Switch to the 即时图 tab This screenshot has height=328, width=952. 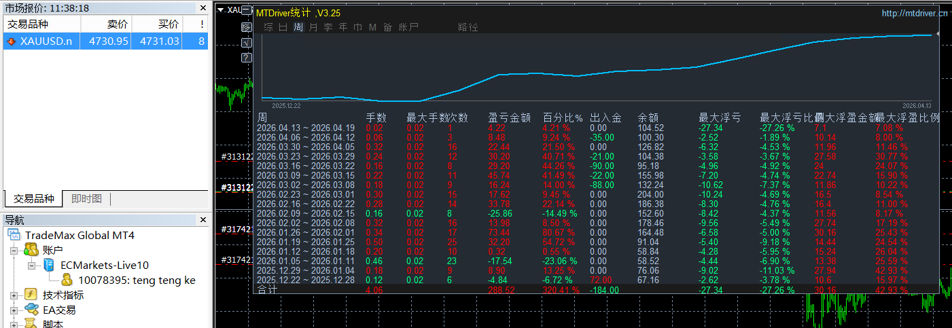(86, 199)
